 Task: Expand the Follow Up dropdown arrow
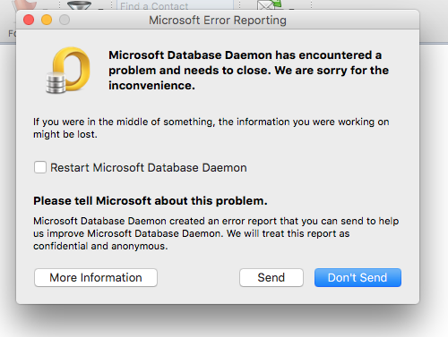[x=44, y=9]
